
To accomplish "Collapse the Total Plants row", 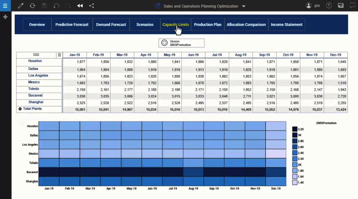I will coord(20,109).
